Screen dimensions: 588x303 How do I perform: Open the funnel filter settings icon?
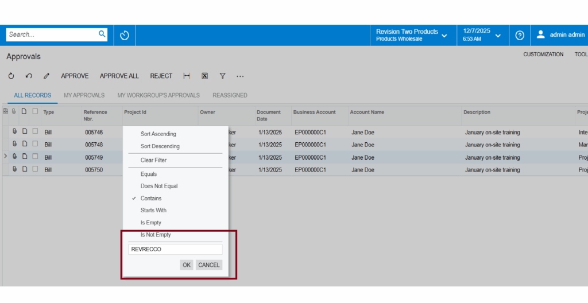(x=222, y=76)
